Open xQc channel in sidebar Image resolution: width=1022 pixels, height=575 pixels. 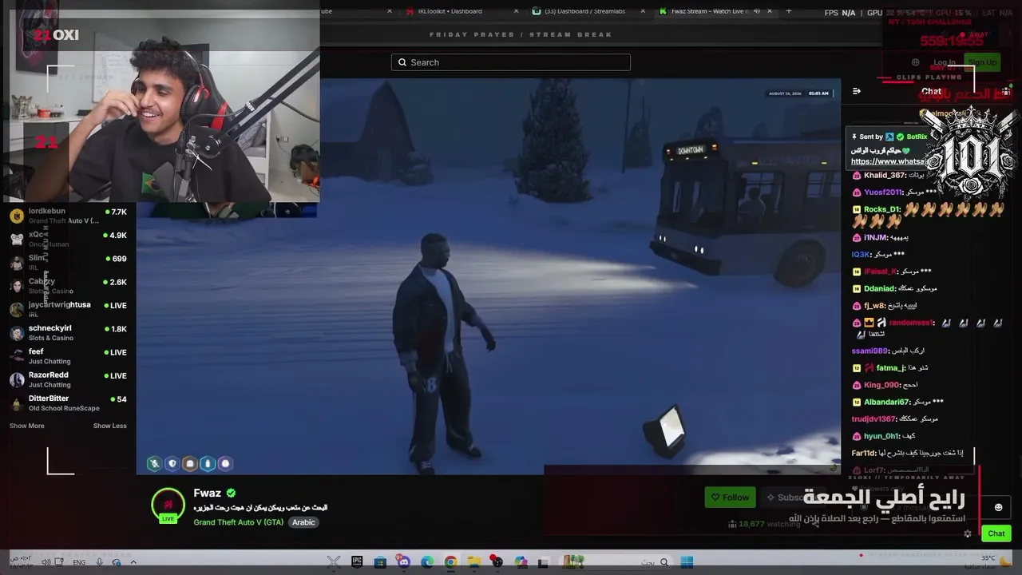(68, 239)
